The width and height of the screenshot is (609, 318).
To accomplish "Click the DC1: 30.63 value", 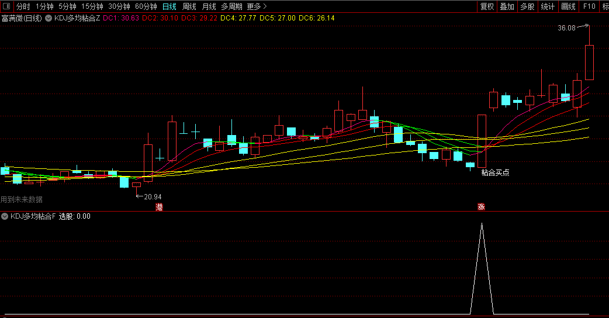I will (x=121, y=18).
